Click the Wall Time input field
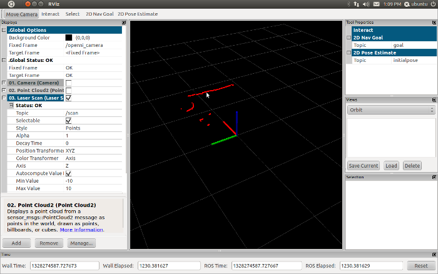 64,265
